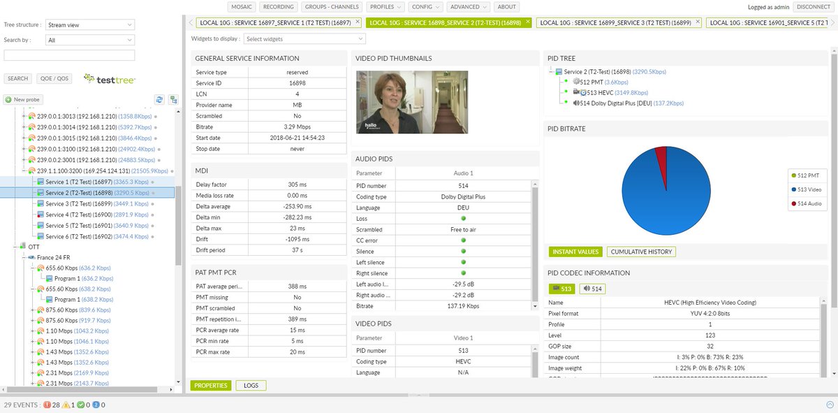This screenshot has width=838, height=413.
Task: Show CUMULATIVE HISTORY bitrate view
Action: [641, 252]
